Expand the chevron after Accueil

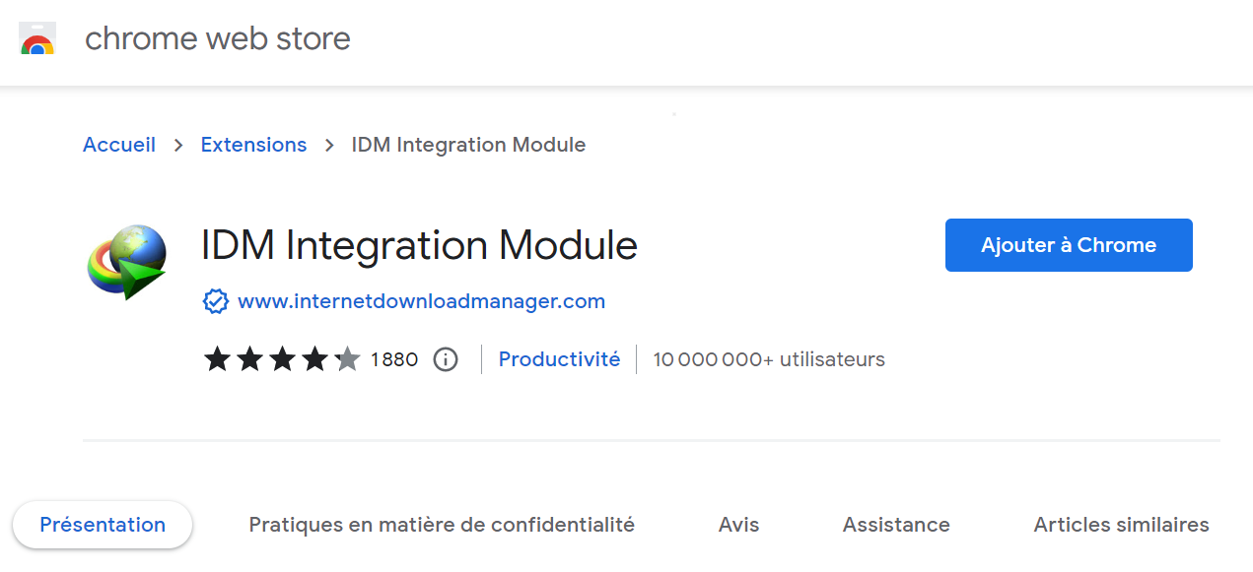pyautogui.click(x=177, y=145)
